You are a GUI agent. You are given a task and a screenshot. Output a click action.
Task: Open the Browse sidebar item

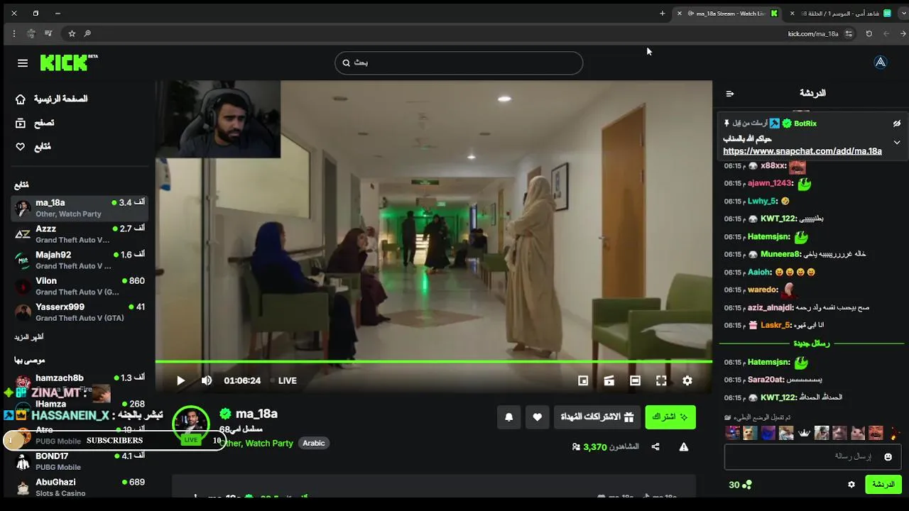34,123
